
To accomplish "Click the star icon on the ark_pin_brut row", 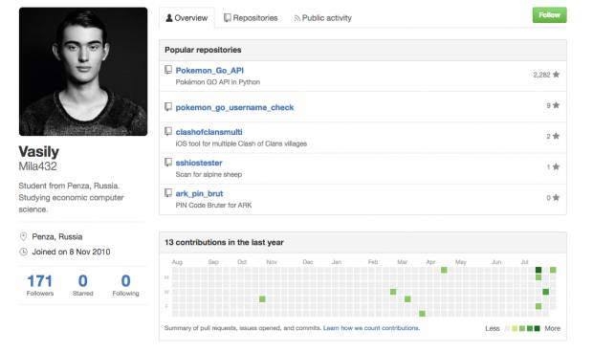I will click(x=556, y=197).
